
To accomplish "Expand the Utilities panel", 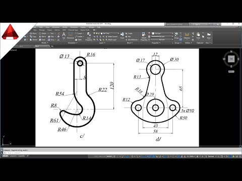I will (188, 43).
